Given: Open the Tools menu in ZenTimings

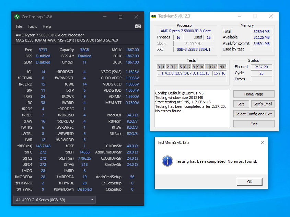Looking at the screenshot, I should coord(32,26).
